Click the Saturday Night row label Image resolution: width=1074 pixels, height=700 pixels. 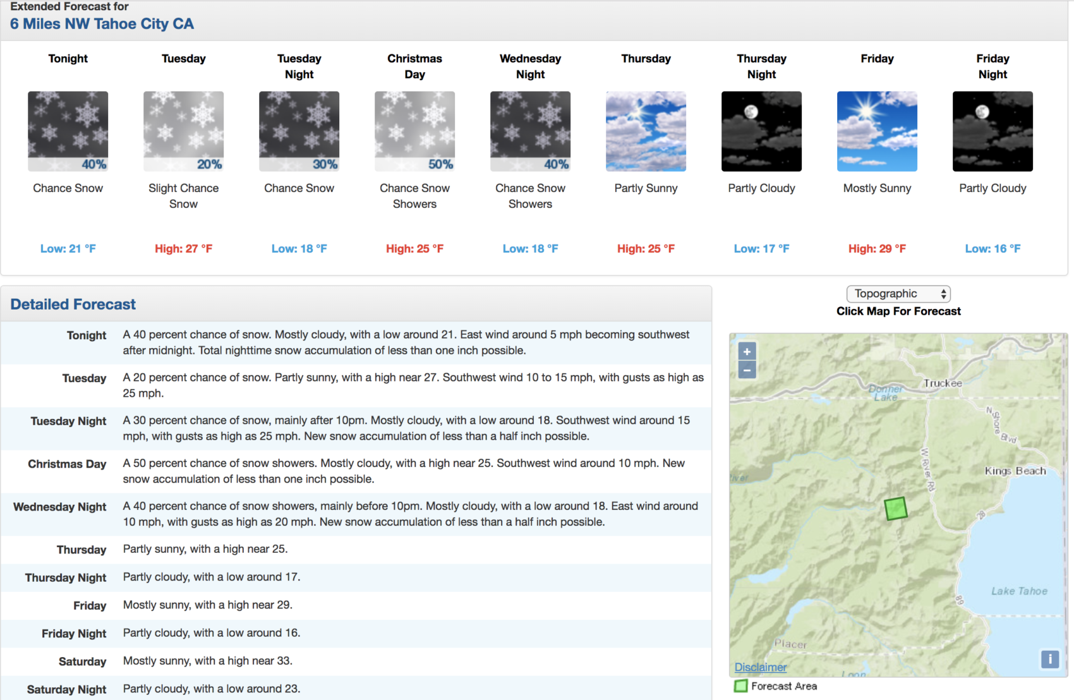[x=66, y=690]
